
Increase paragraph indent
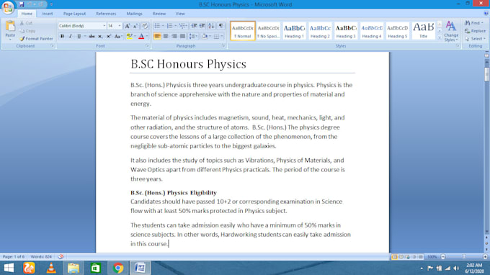tap(202, 26)
